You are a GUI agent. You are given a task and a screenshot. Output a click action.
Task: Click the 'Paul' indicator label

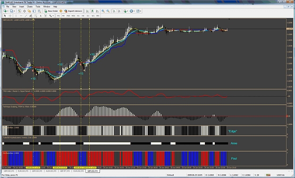point(234,158)
